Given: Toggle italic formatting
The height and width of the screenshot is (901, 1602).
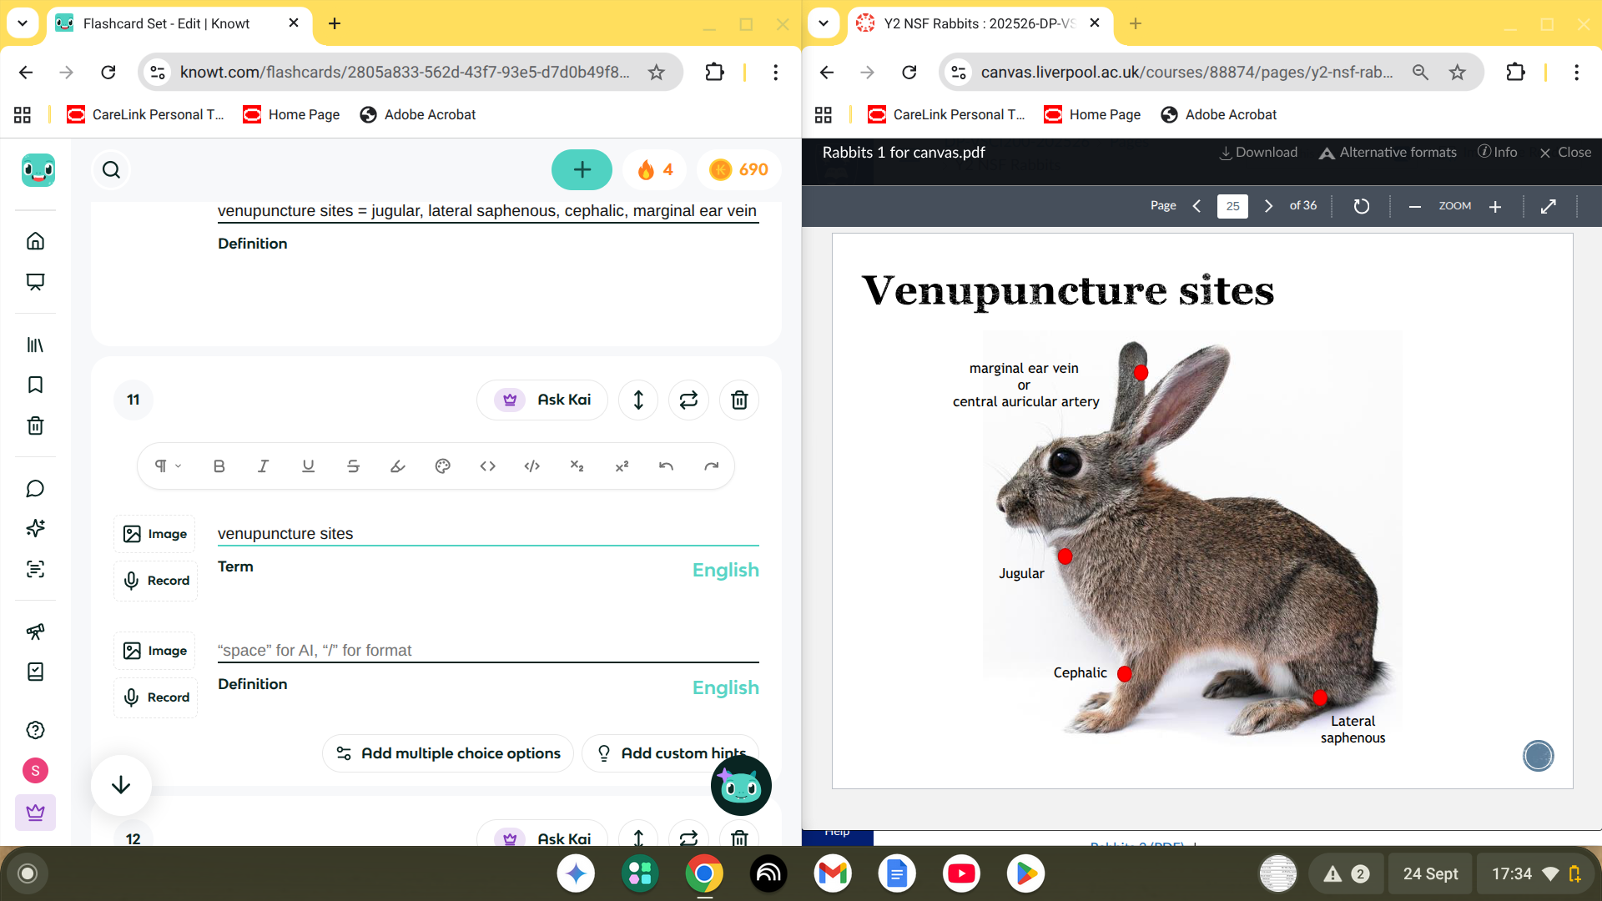Looking at the screenshot, I should tap(263, 466).
